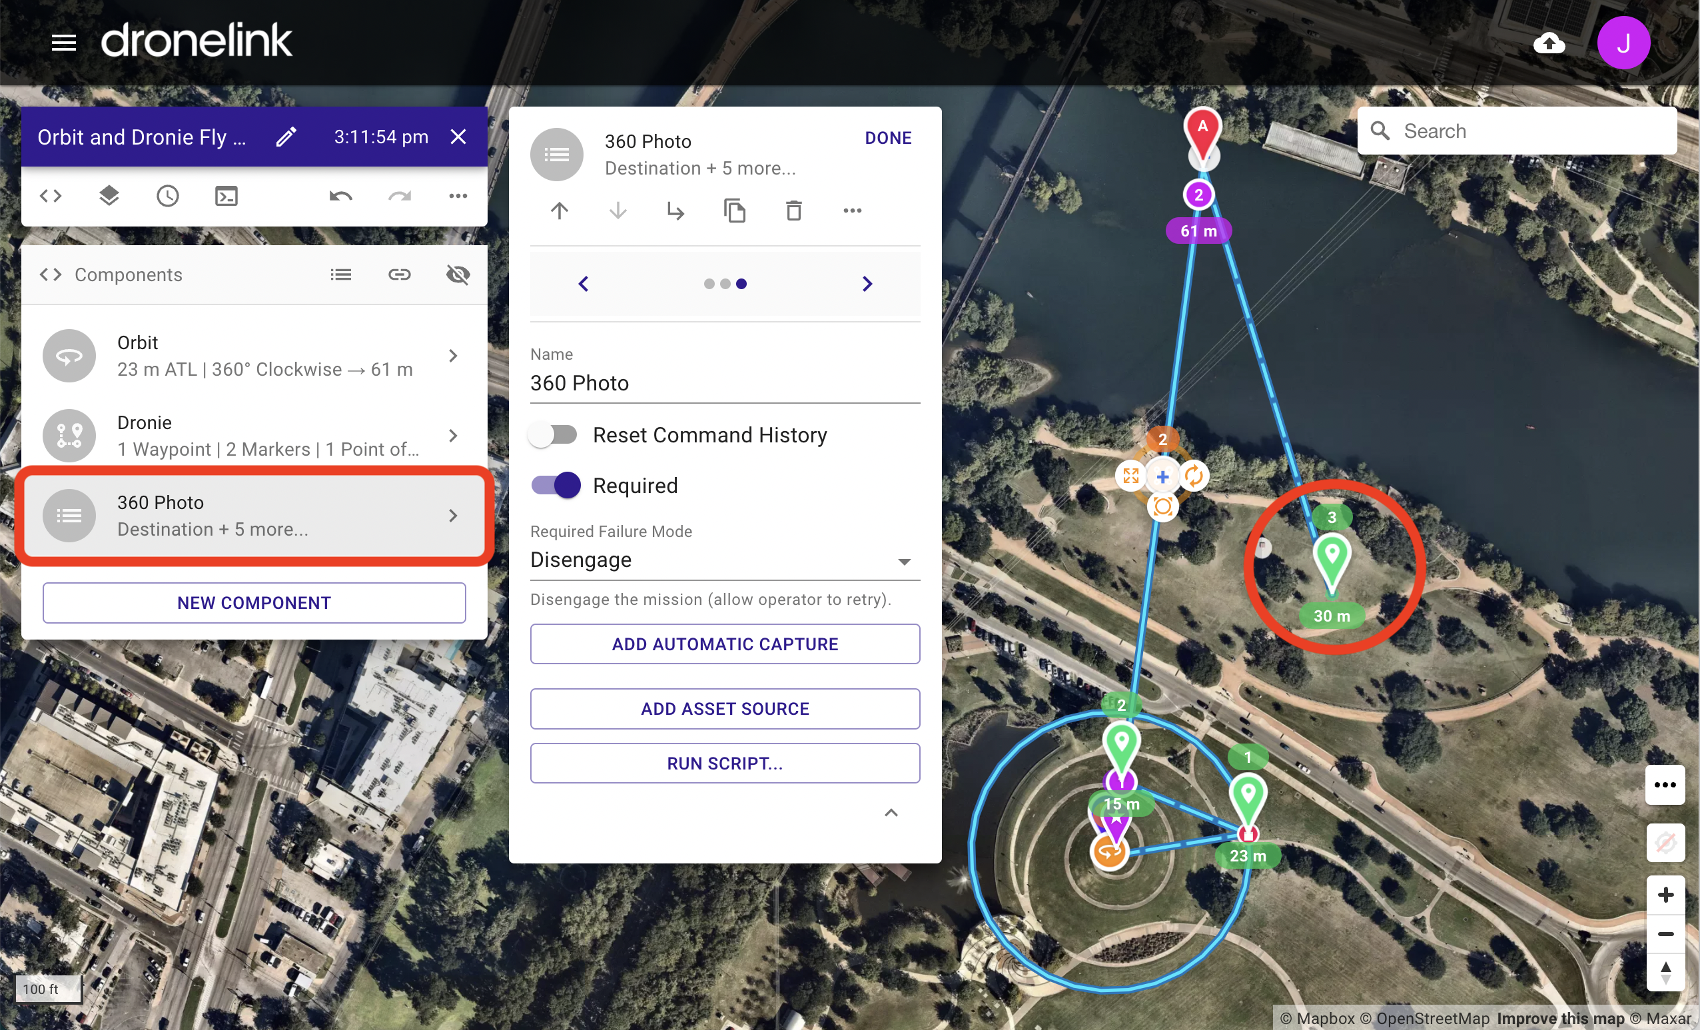
Task: Select the 360 Photo component row
Action: pos(254,516)
